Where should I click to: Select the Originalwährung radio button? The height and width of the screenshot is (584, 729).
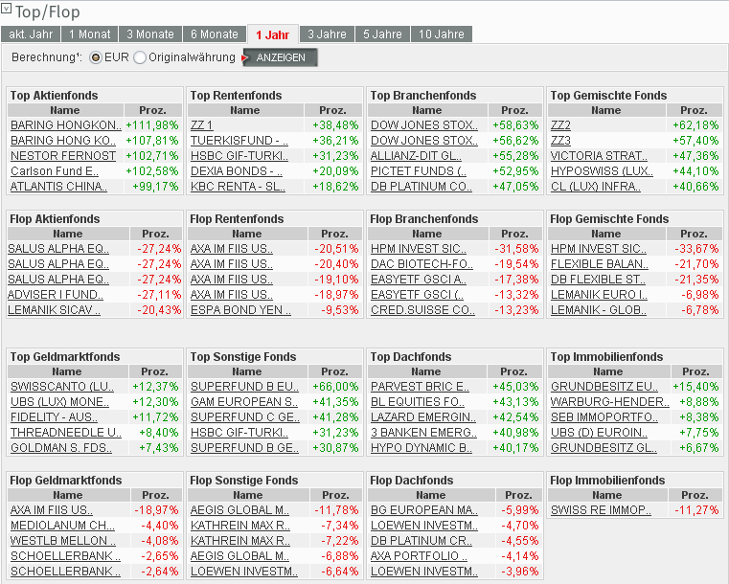coord(141,57)
